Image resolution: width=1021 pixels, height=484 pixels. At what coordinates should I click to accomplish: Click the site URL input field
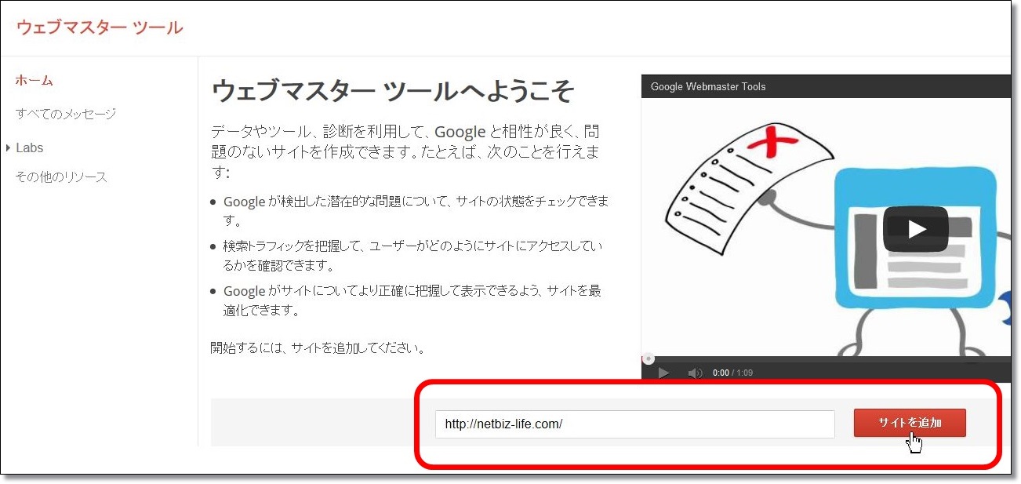635,424
